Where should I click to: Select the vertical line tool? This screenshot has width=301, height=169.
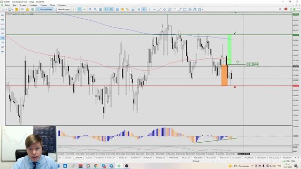point(150,9)
